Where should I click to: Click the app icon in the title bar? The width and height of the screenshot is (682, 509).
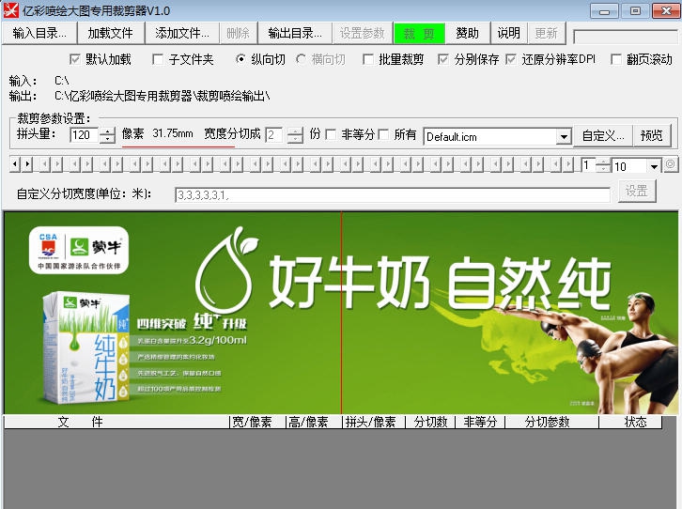(x=11, y=10)
